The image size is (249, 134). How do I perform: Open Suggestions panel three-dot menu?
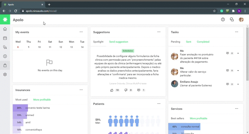click(159, 32)
